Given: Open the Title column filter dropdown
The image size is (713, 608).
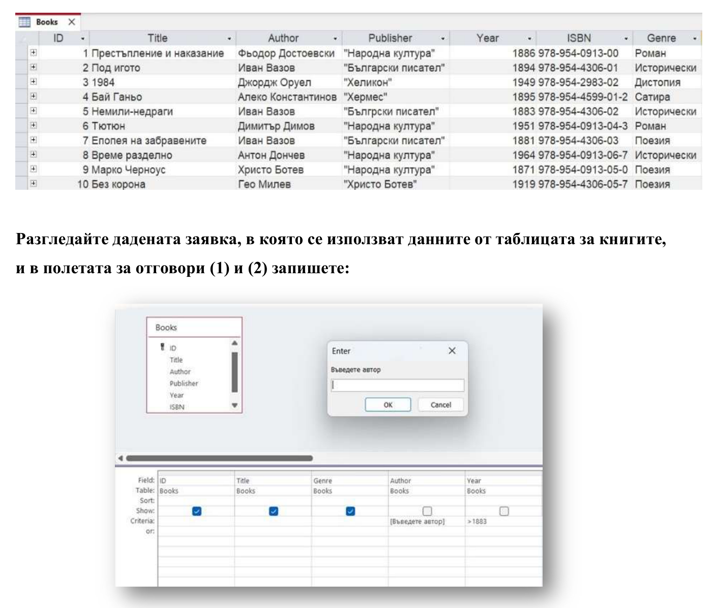Looking at the screenshot, I should point(229,39).
